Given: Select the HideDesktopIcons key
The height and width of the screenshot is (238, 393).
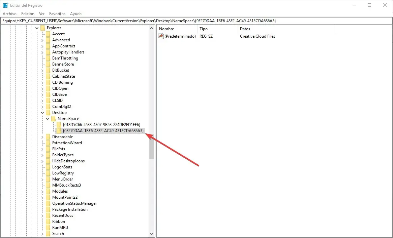Looking at the screenshot, I should pyautogui.click(x=68, y=161).
